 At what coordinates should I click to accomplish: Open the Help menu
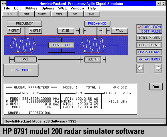pyautogui.click(x=92, y=8)
